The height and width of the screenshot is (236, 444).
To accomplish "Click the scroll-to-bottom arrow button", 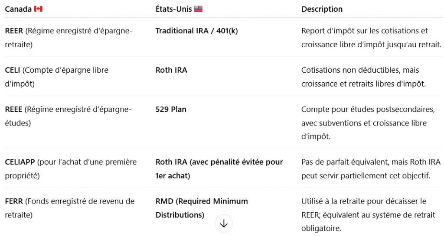I will 224,223.
